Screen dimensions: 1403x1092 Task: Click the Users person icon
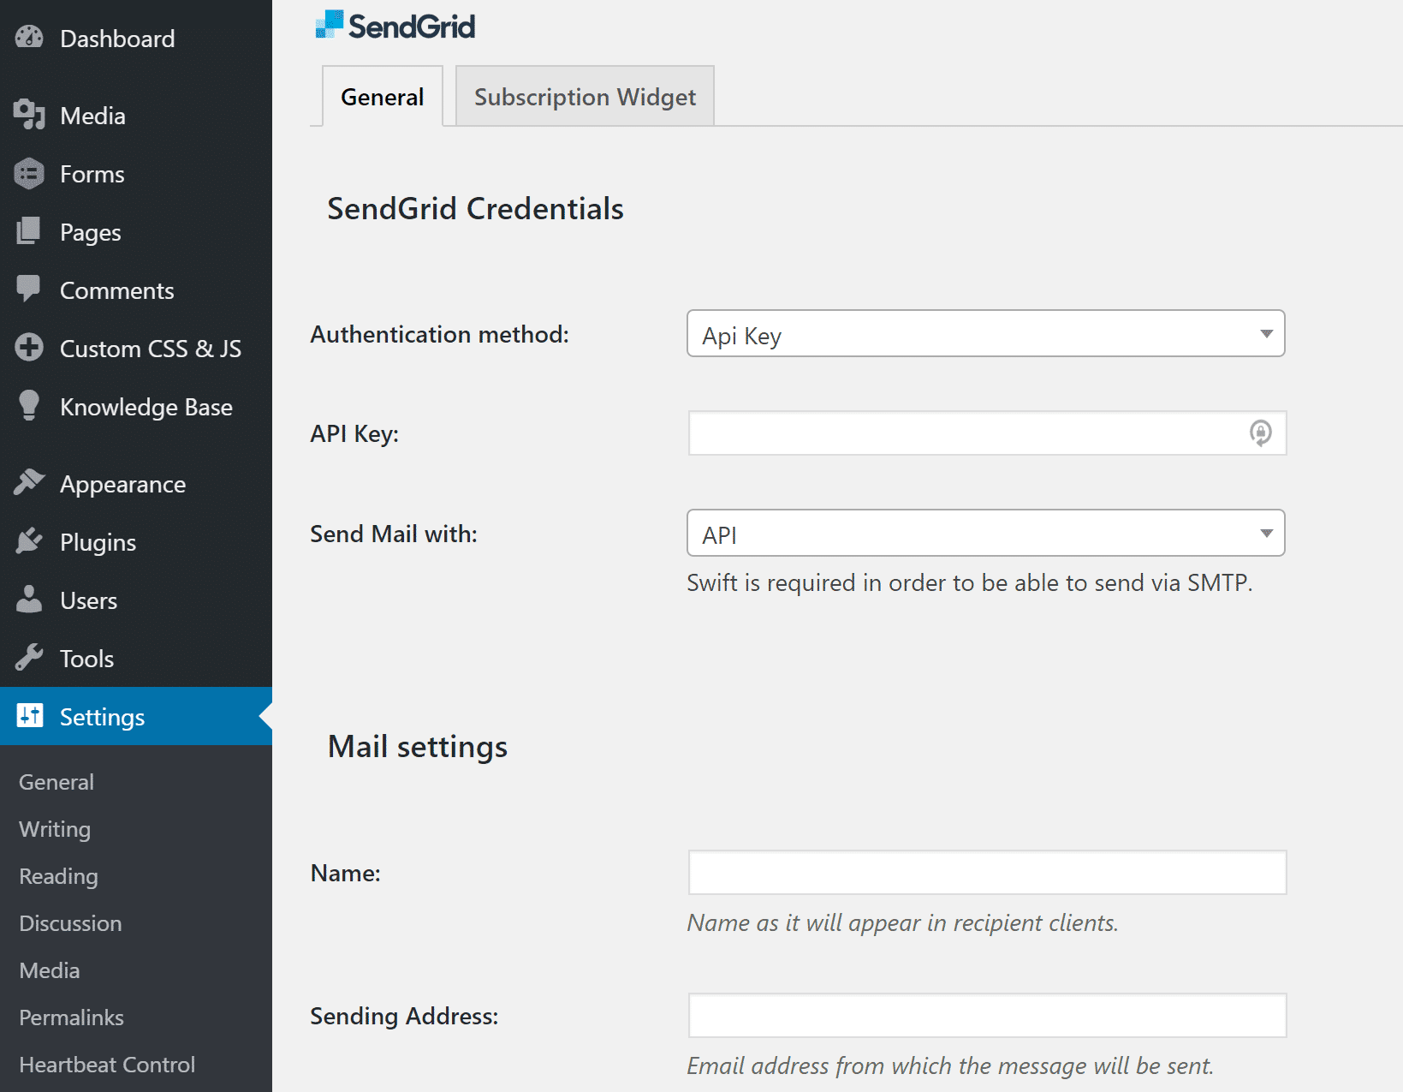point(28,600)
